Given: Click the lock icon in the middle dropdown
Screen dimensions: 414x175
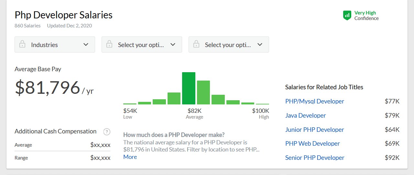Looking at the screenshot, I should pyautogui.click(x=109, y=44).
